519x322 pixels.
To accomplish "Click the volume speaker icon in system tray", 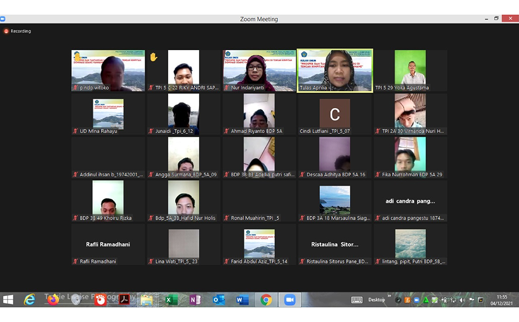I will point(462,300).
